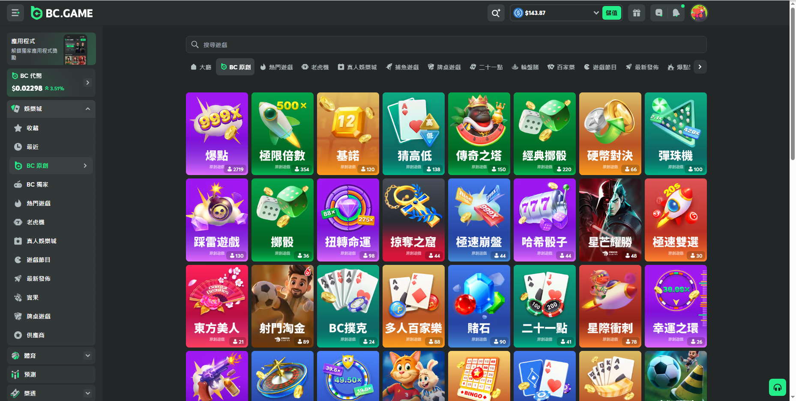Select the 遊戲節目 tab in top bar
796x401 pixels.
600,67
